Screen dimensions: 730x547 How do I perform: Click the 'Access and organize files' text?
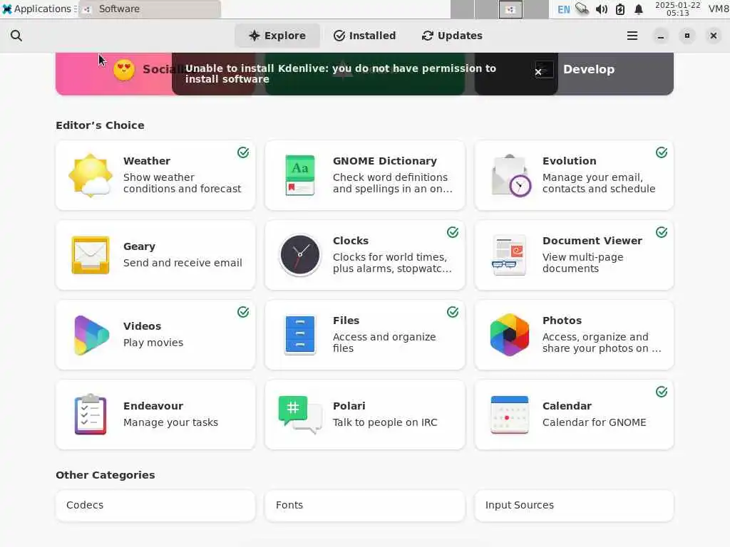(x=384, y=343)
